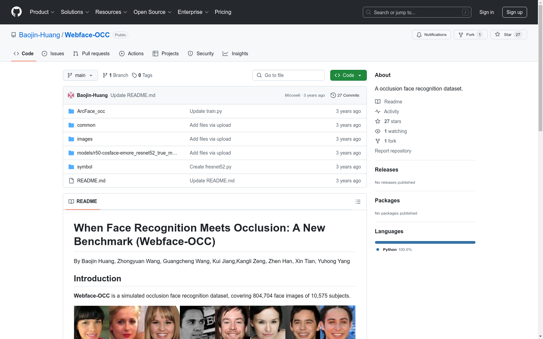Click Baojin-Huang's avatar in commit row
The height and width of the screenshot is (339, 543).
[71, 95]
